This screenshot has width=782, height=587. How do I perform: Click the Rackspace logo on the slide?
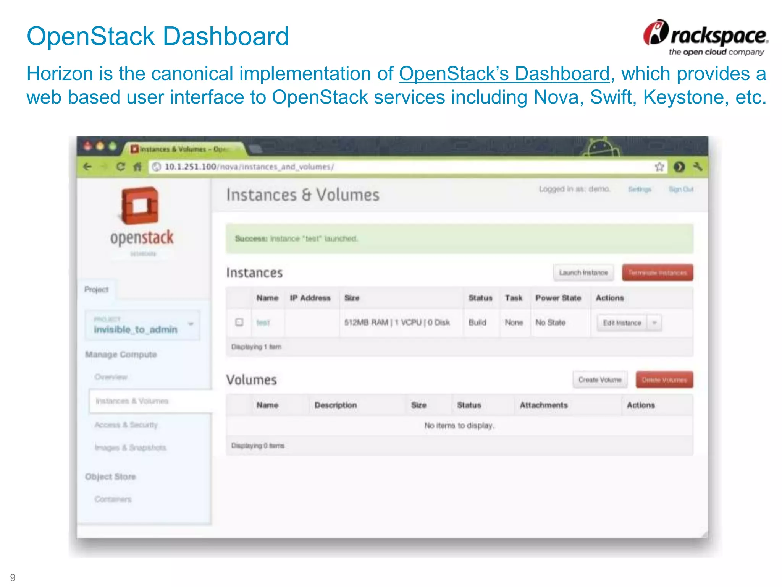coord(706,37)
